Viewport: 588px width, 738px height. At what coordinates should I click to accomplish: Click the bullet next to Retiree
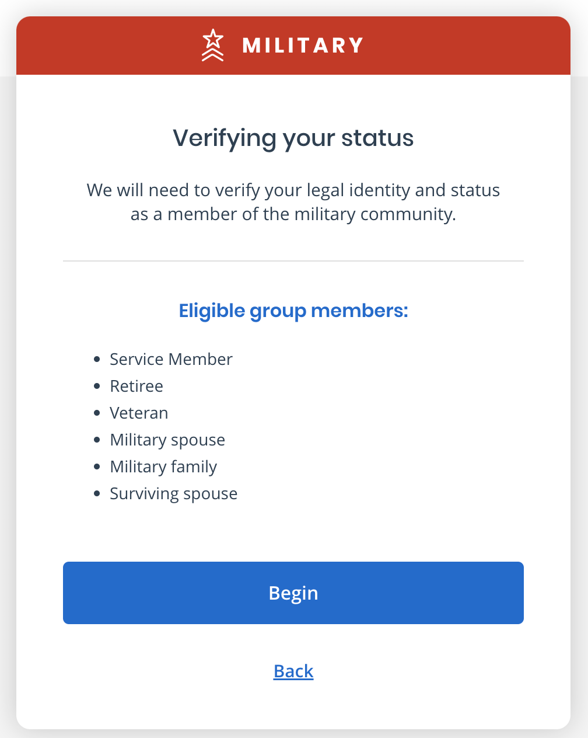97,387
